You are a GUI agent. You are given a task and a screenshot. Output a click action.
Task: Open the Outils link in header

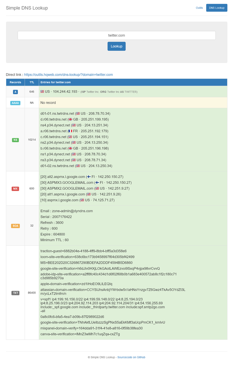(199, 8)
